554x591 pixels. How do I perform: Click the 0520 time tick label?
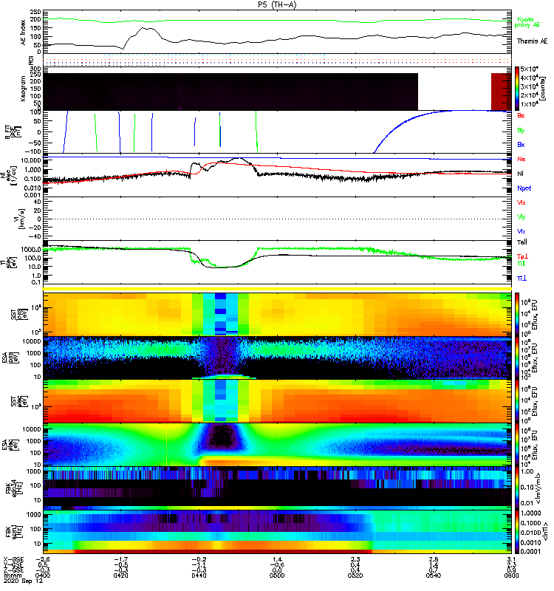point(355,575)
